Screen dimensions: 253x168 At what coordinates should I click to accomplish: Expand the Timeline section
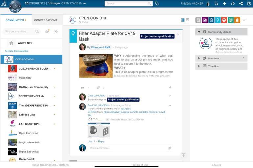pos(199,66)
